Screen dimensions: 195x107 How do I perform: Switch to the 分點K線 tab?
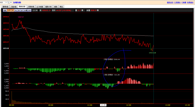tap(14, 7)
